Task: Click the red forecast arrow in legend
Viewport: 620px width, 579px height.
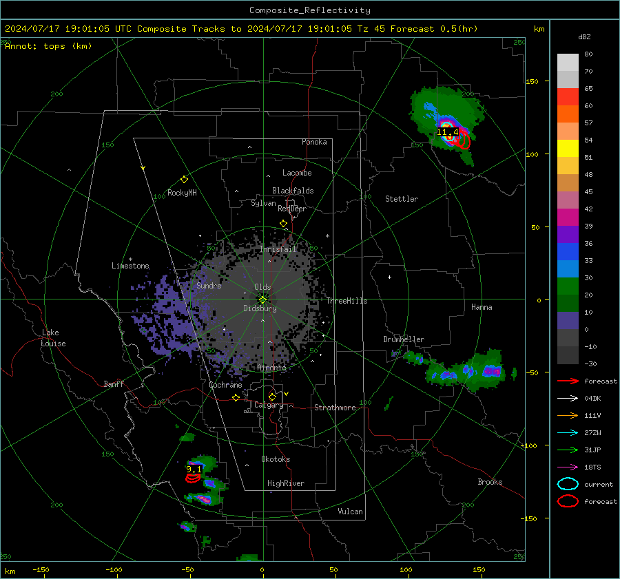Action: tap(568, 381)
